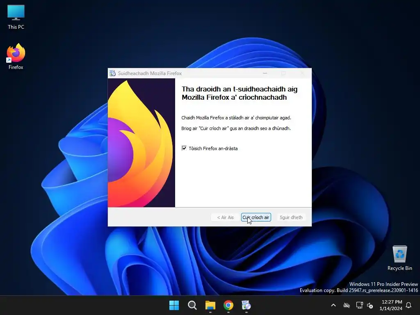Click the OneDrive cloud tray icon
Image resolution: width=420 pixels, height=315 pixels.
347,305
